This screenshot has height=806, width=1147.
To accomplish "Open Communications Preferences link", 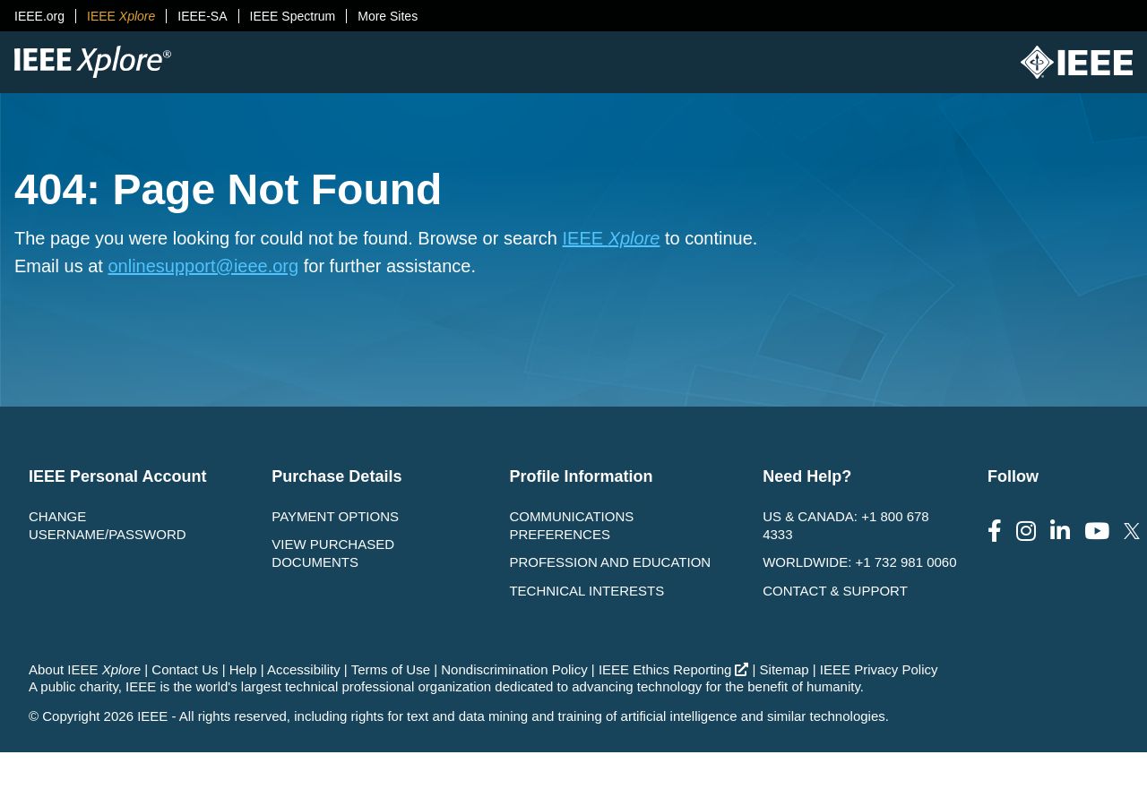I will (x=572, y=526).
